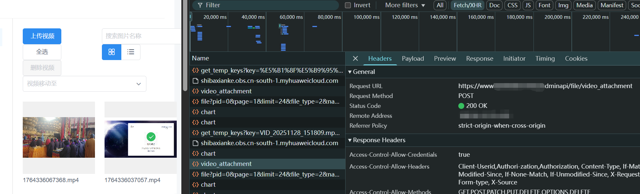The height and width of the screenshot is (194, 640).
Task: Open first shibaxianke.obs document request
Action: pos(269,81)
